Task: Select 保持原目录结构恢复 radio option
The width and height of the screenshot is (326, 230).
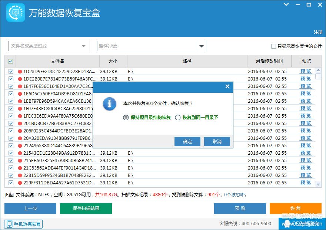Action: [126, 118]
